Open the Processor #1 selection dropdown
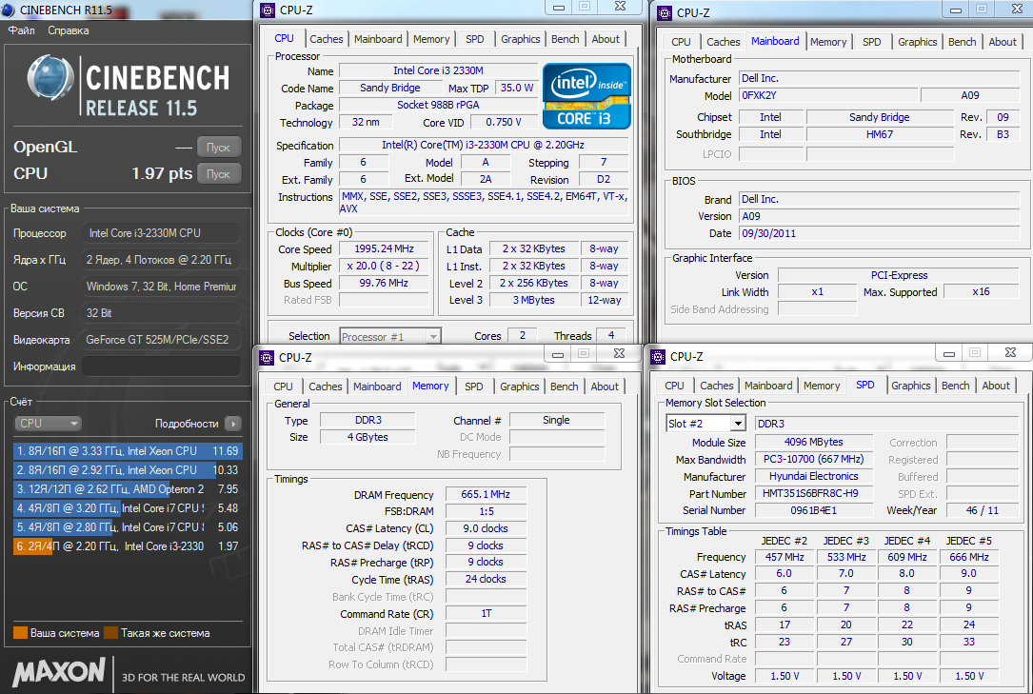 point(390,336)
